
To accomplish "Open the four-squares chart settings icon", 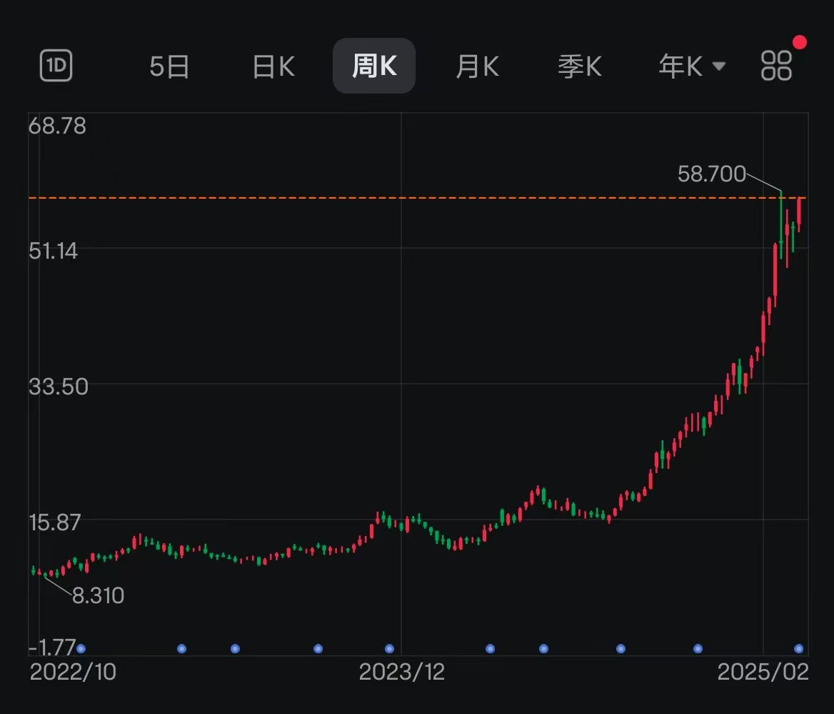I will click(776, 66).
